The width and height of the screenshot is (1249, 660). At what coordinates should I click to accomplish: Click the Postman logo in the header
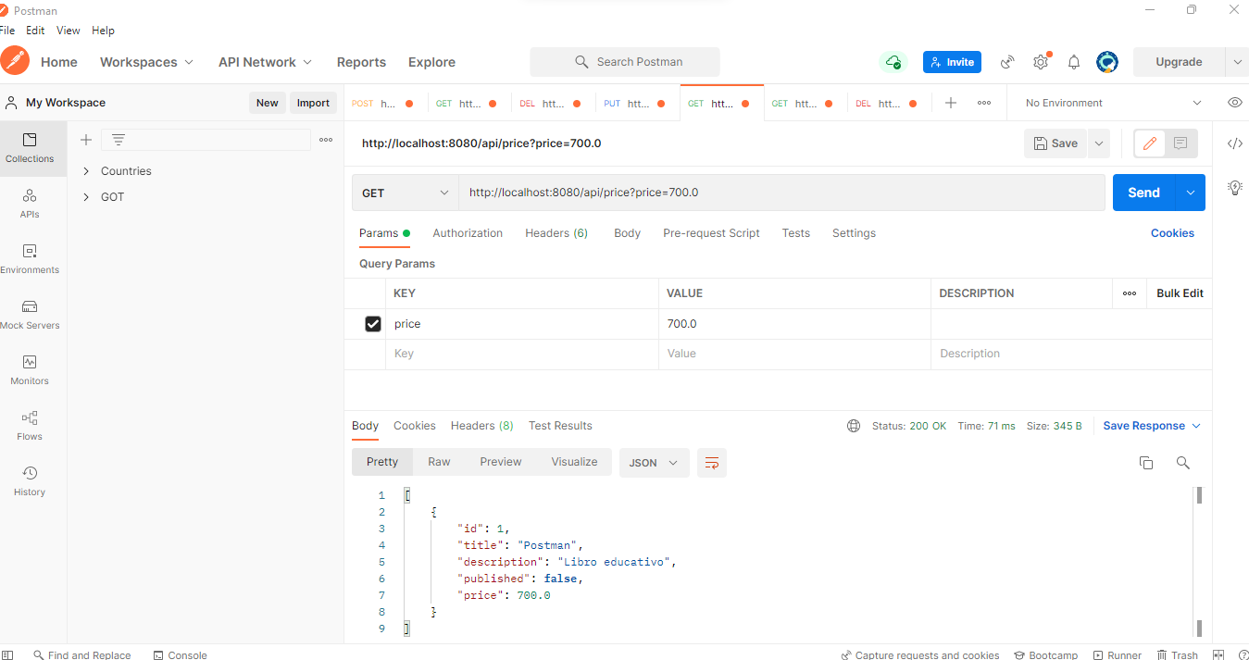tap(15, 61)
